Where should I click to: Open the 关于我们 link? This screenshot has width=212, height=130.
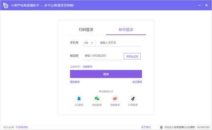coord(146,127)
